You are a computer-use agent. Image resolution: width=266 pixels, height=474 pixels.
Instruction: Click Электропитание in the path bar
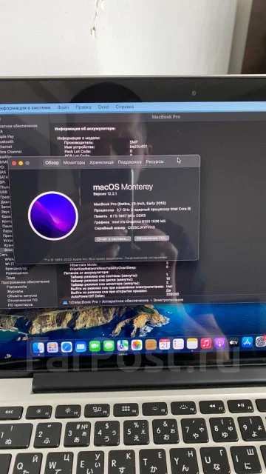coord(168,300)
